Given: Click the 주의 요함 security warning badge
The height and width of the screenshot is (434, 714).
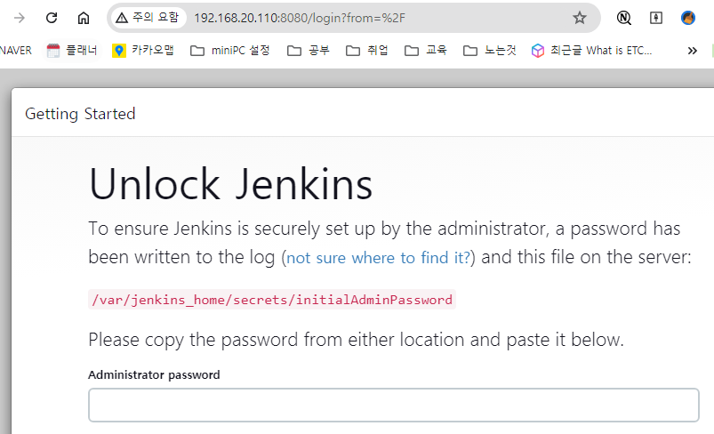Looking at the screenshot, I should pos(148,18).
